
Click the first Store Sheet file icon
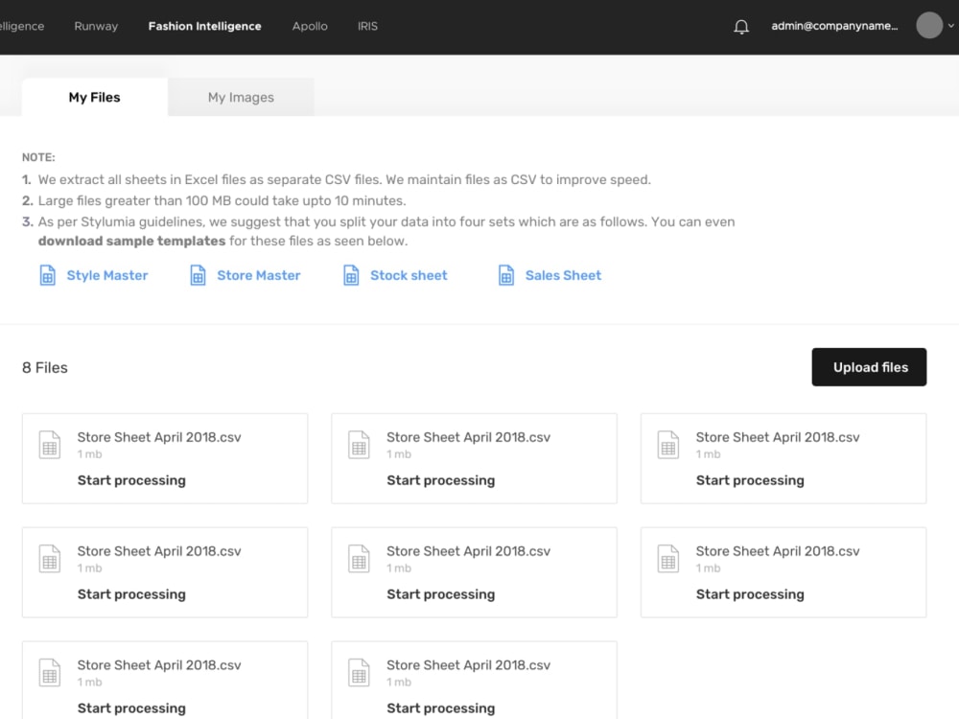(49, 445)
